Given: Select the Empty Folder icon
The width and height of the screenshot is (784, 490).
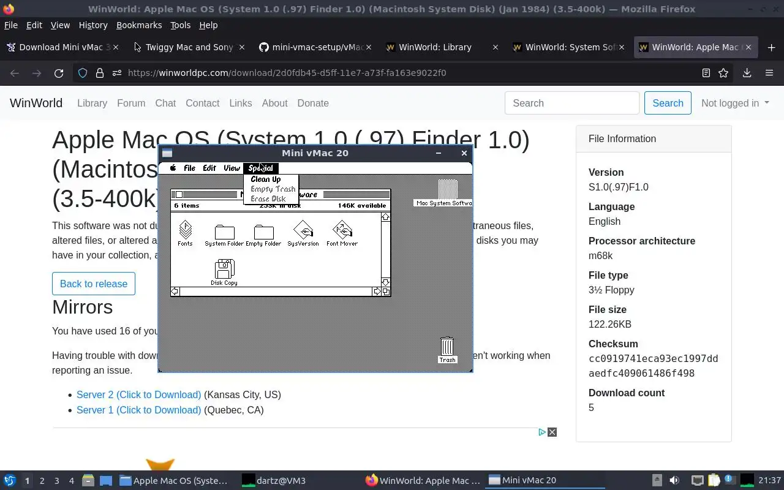Looking at the screenshot, I should pyautogui.click(x=263, y=232).
